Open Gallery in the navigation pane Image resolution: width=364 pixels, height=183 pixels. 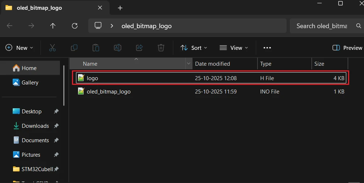30,83
